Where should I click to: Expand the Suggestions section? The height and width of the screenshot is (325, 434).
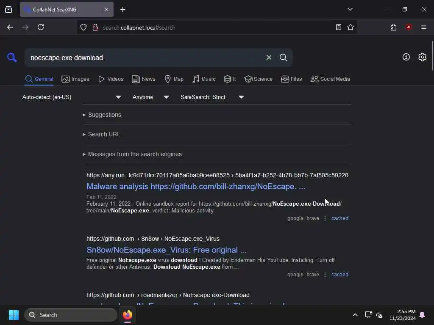pos(102,115)
